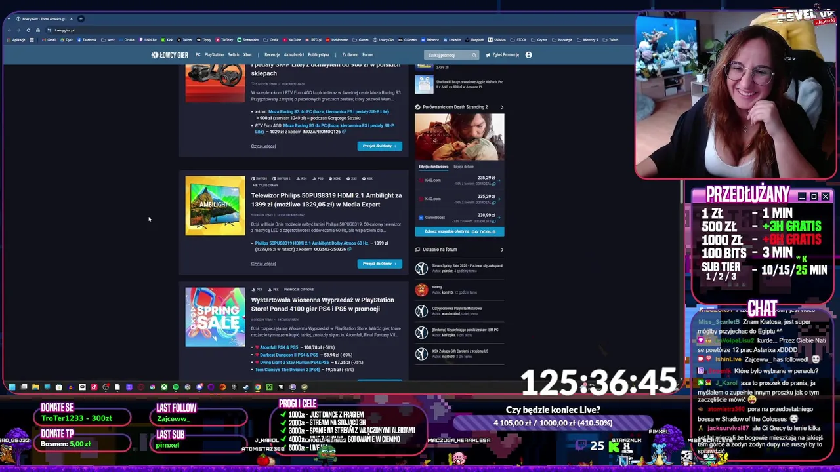
Task: Open the Gmail bookmark
Action: click(x=49, y=40)
